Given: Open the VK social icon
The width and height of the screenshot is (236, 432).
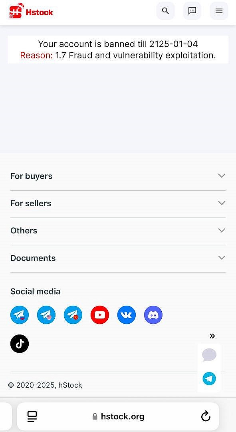Looking at the screenshot, I should click(127, 315).
